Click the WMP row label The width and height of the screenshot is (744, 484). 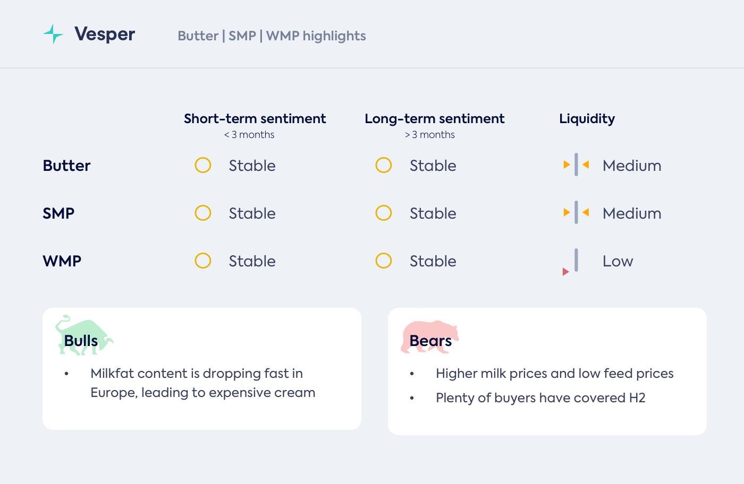[62, 261]
